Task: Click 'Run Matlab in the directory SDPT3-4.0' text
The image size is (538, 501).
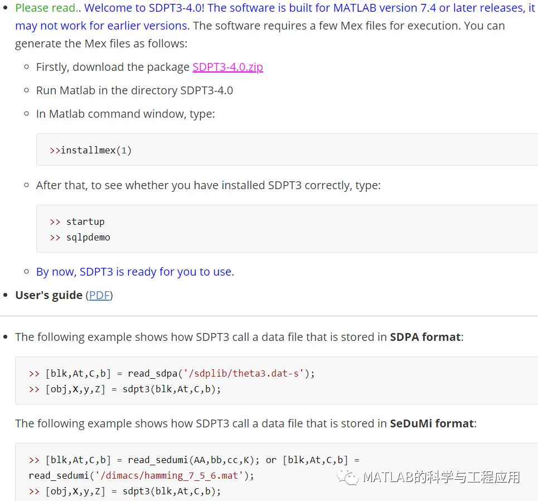Action: 134,90
